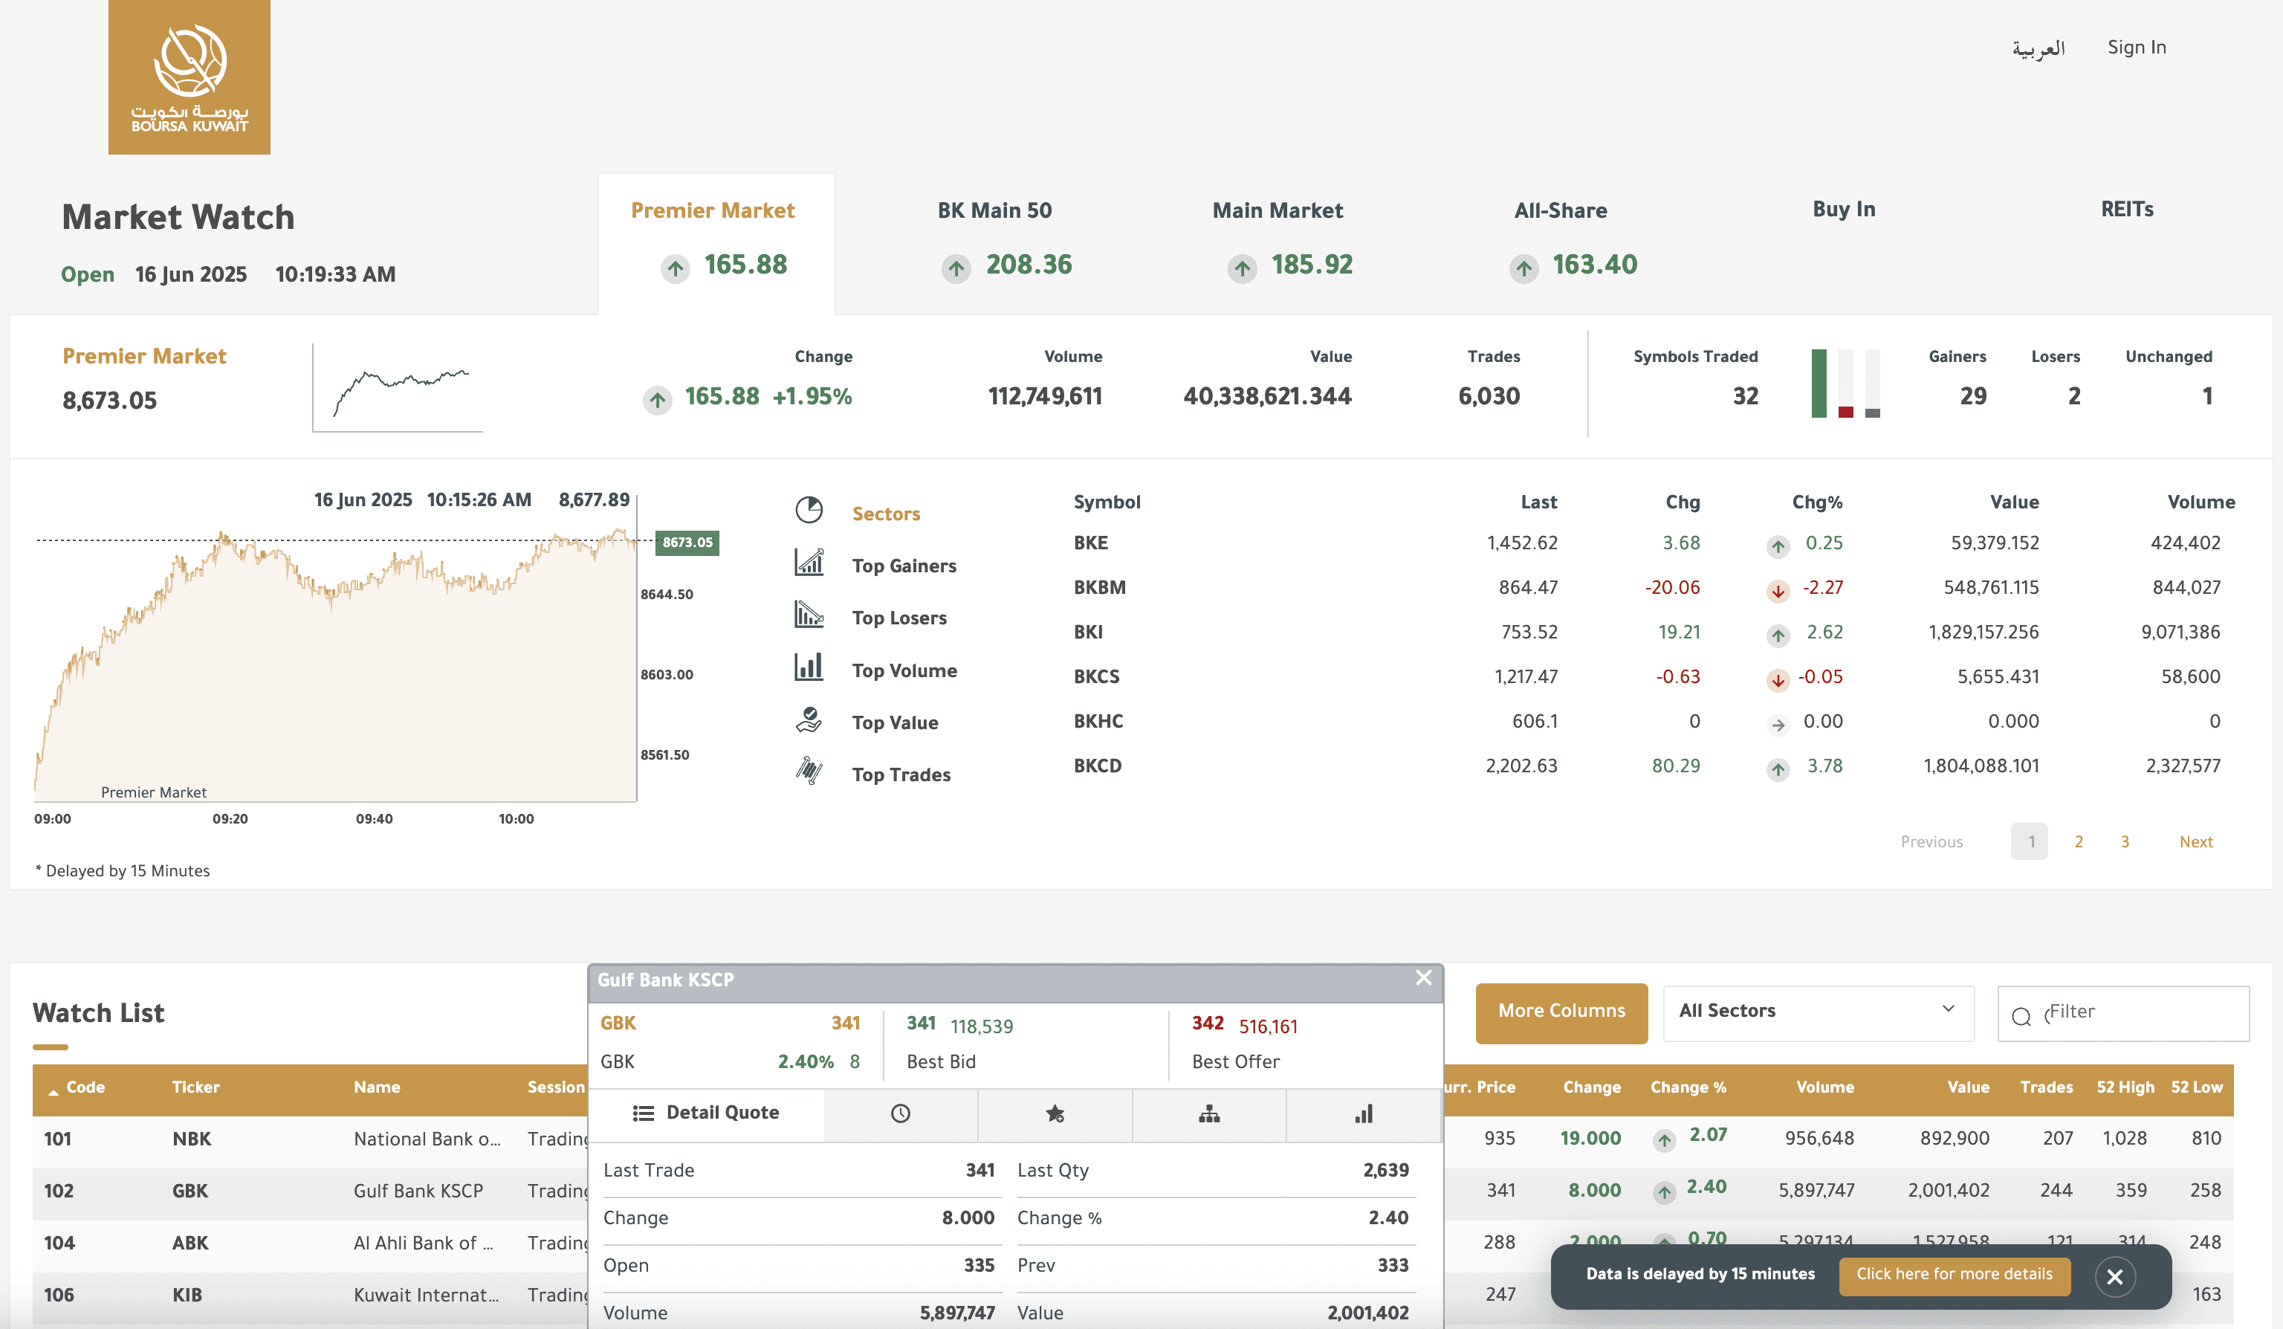Select the Sectors label
This screenshot has width=2283, height=1329.
[x=885, y=514]
